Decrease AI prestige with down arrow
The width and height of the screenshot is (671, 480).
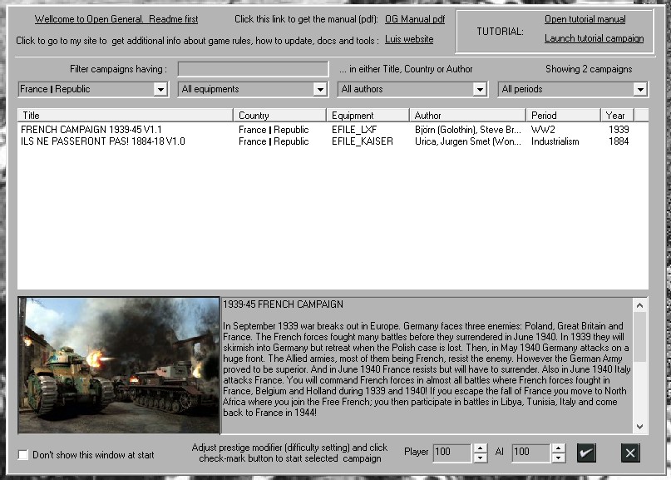pyautogui.click(x=558, y=458)
